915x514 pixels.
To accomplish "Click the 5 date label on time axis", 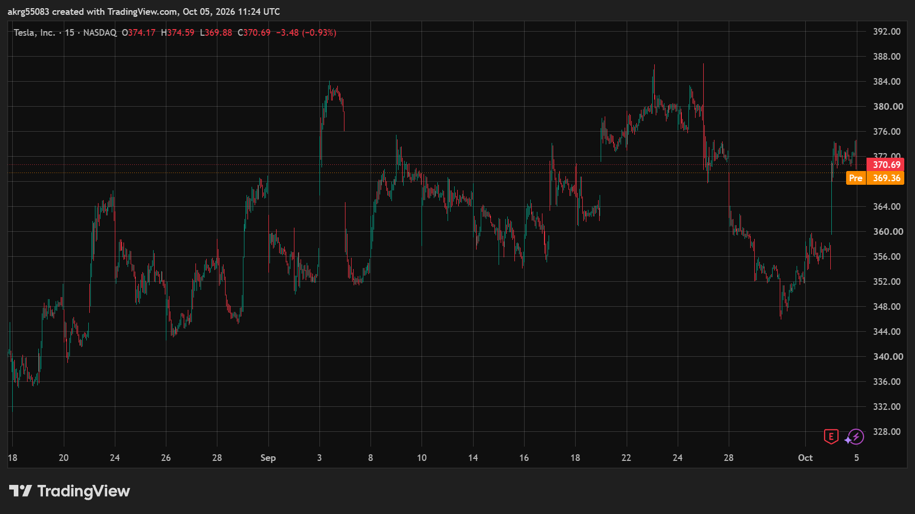I will coord(857,458).
